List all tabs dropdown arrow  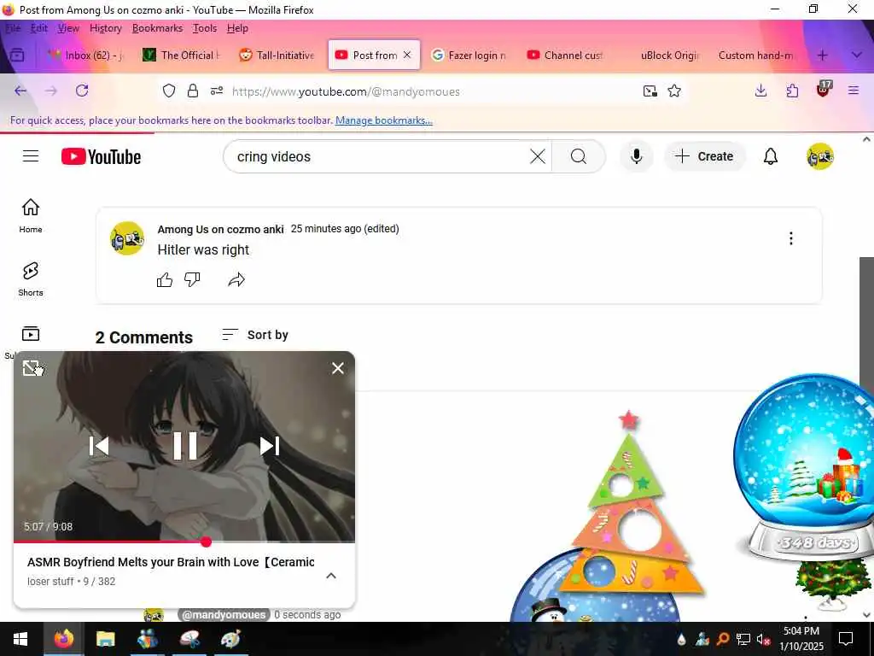(x=857, y=56)
